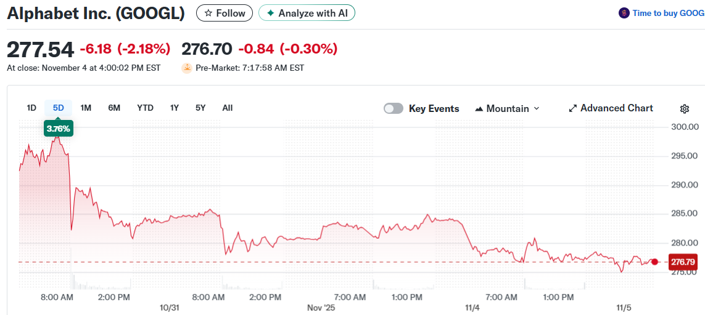Click the Advanced Chart expand arrows icon
This screenshot has height=315, width=705.
click(572, 108)
